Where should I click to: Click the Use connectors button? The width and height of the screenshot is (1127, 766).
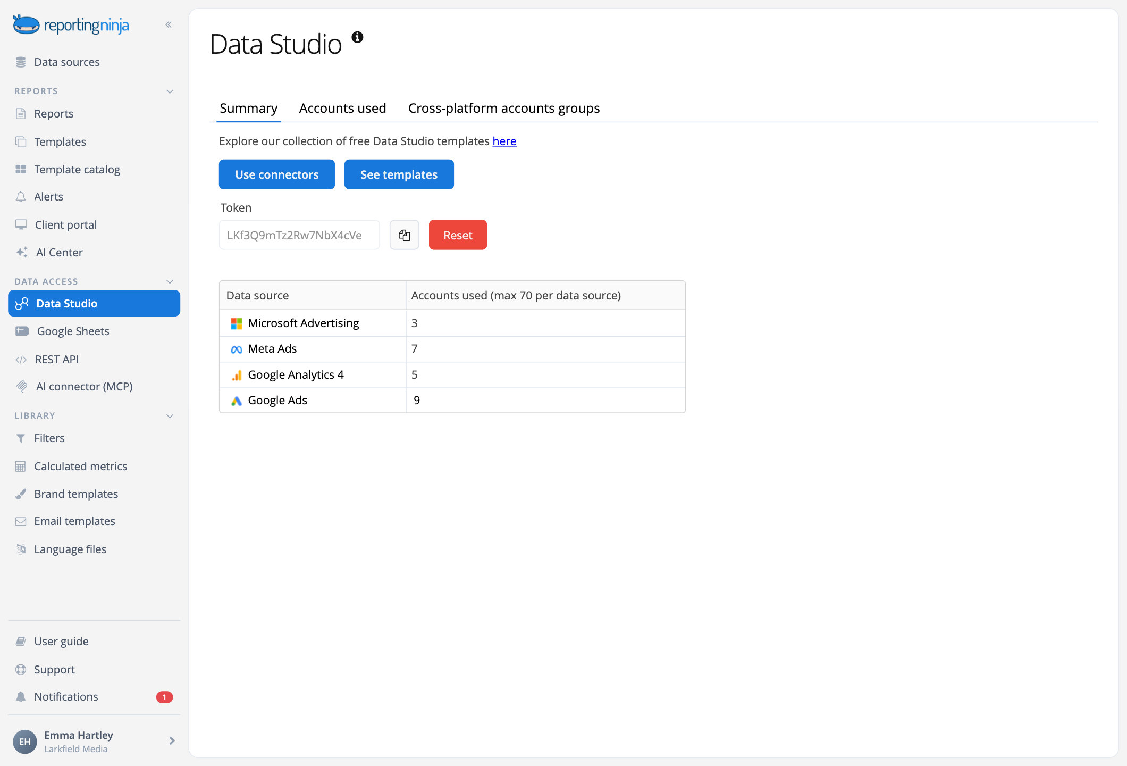tap(277, 174)
